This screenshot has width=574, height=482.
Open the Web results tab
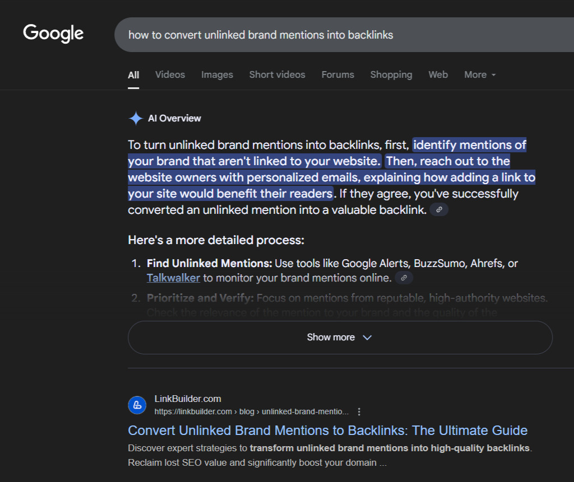point(438,74)
